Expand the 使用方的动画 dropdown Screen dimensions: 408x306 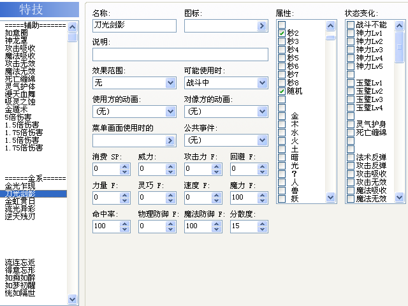click(170, 112)
